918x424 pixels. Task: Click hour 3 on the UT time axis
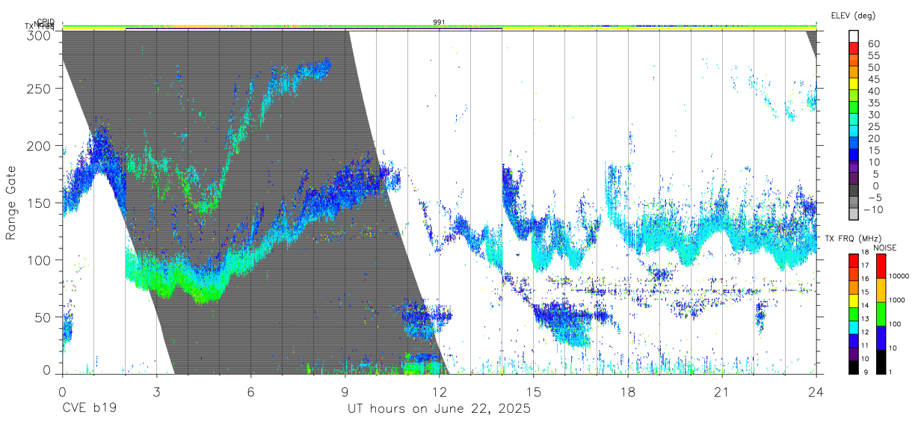[156, 392]
